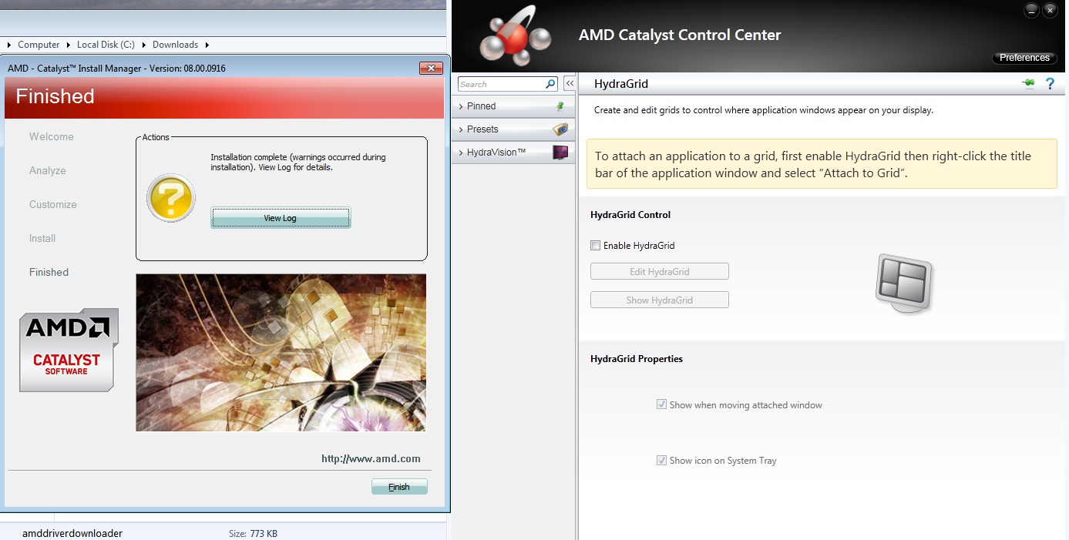Open the Preferences menu
Screen dimensions: 1069x540
[x=1024, y=58]
